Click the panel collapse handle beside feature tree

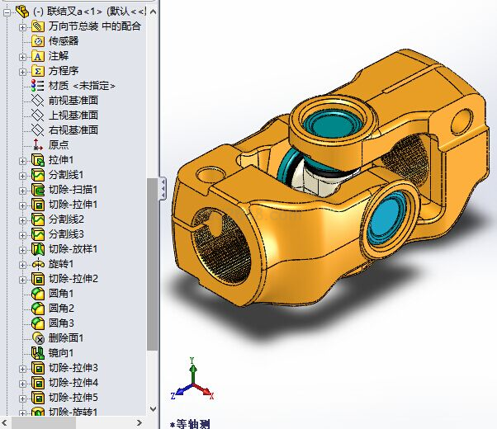coord(163,189)
